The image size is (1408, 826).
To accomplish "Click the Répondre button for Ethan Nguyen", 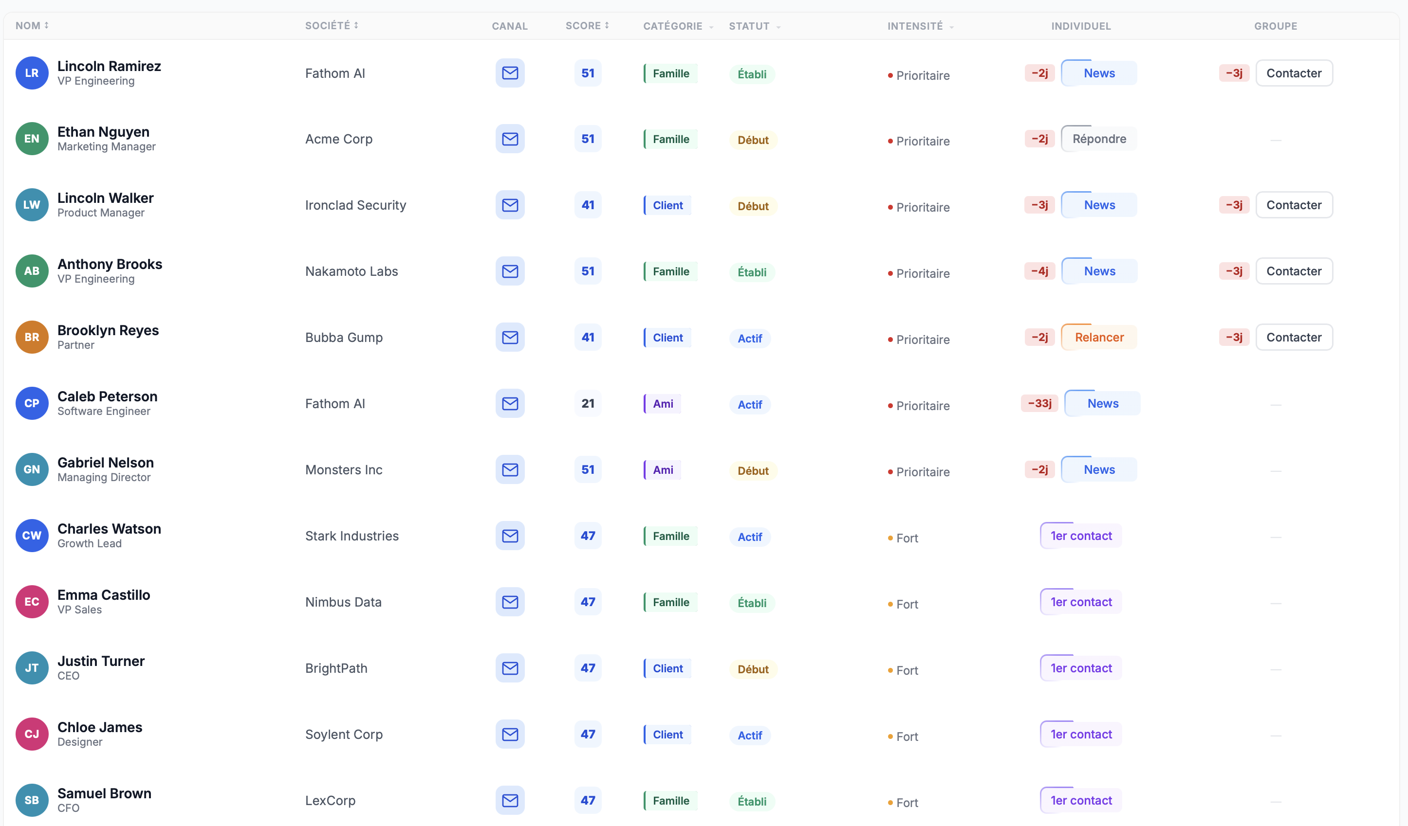I will (x=1098, y=139).
